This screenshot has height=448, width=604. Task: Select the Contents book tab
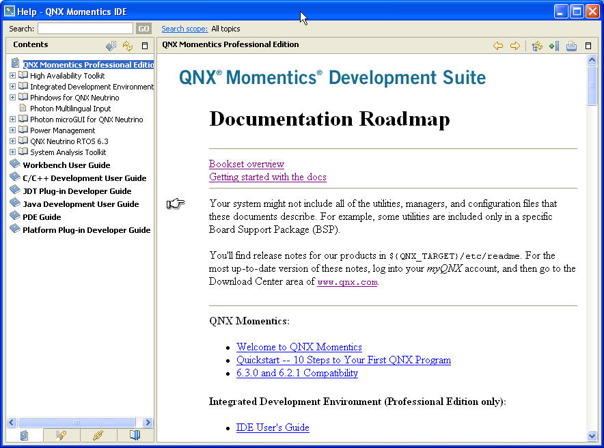pos(25,435)
